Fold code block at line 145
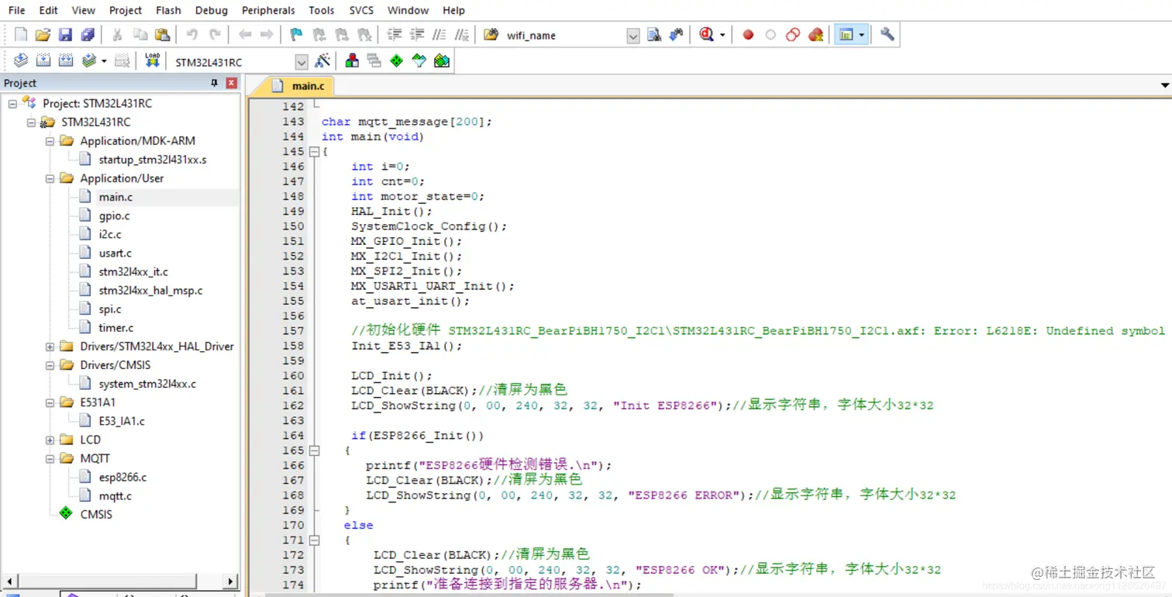The height and width of the screenshot is (597, 1172). click(x=314, y=152)
